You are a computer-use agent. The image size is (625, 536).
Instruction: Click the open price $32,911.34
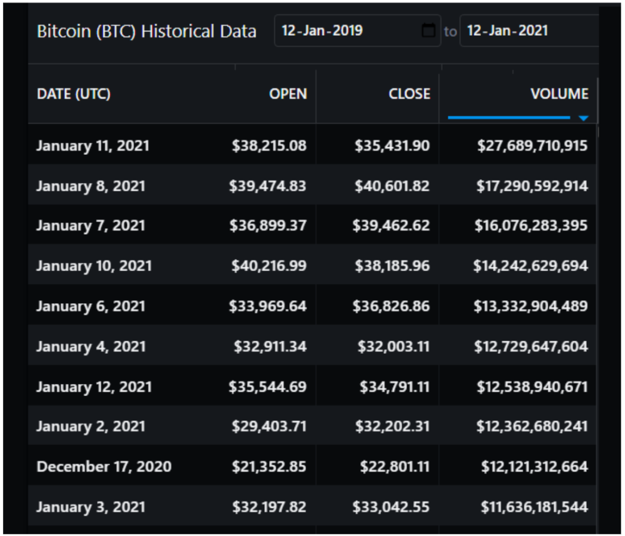pos(270,346)
